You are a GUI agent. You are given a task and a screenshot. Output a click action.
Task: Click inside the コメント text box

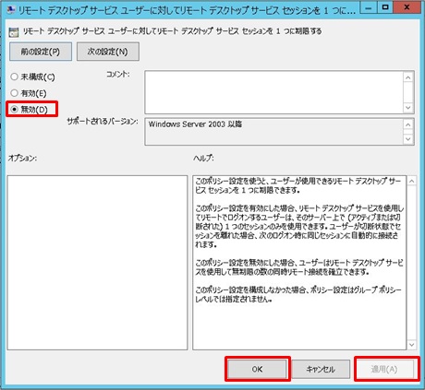(274, 92)
